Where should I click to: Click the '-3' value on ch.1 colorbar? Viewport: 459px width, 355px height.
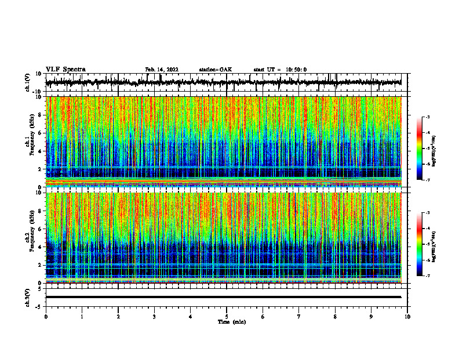[x=428, y=117]
